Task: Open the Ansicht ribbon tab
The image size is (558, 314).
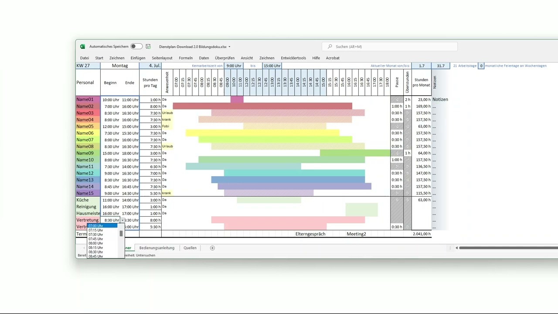Action: (247, 58)
